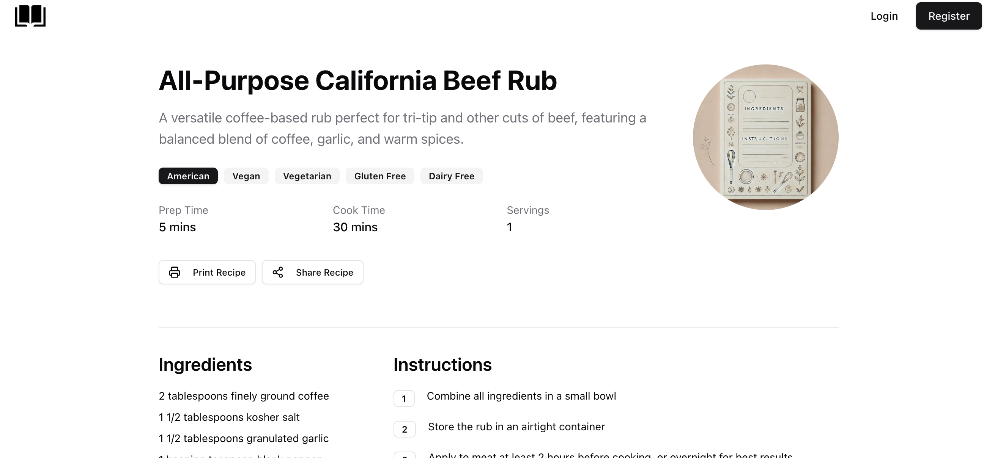Click the recipe title All-Purpose California Beef Rub

click(x=358, y=80)
